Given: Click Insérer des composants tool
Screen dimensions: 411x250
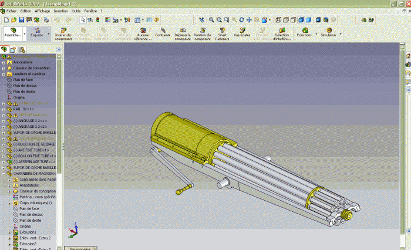Looking at the screenshot, I should pos(63,34).
